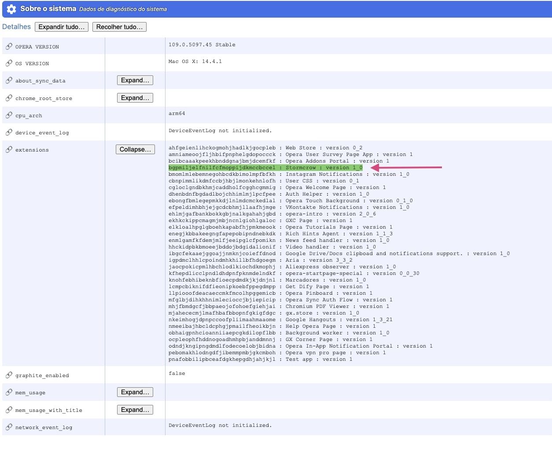Click the Expandir tudo button
The height and width of the screenshot is (452, 552).
point(61,26)
